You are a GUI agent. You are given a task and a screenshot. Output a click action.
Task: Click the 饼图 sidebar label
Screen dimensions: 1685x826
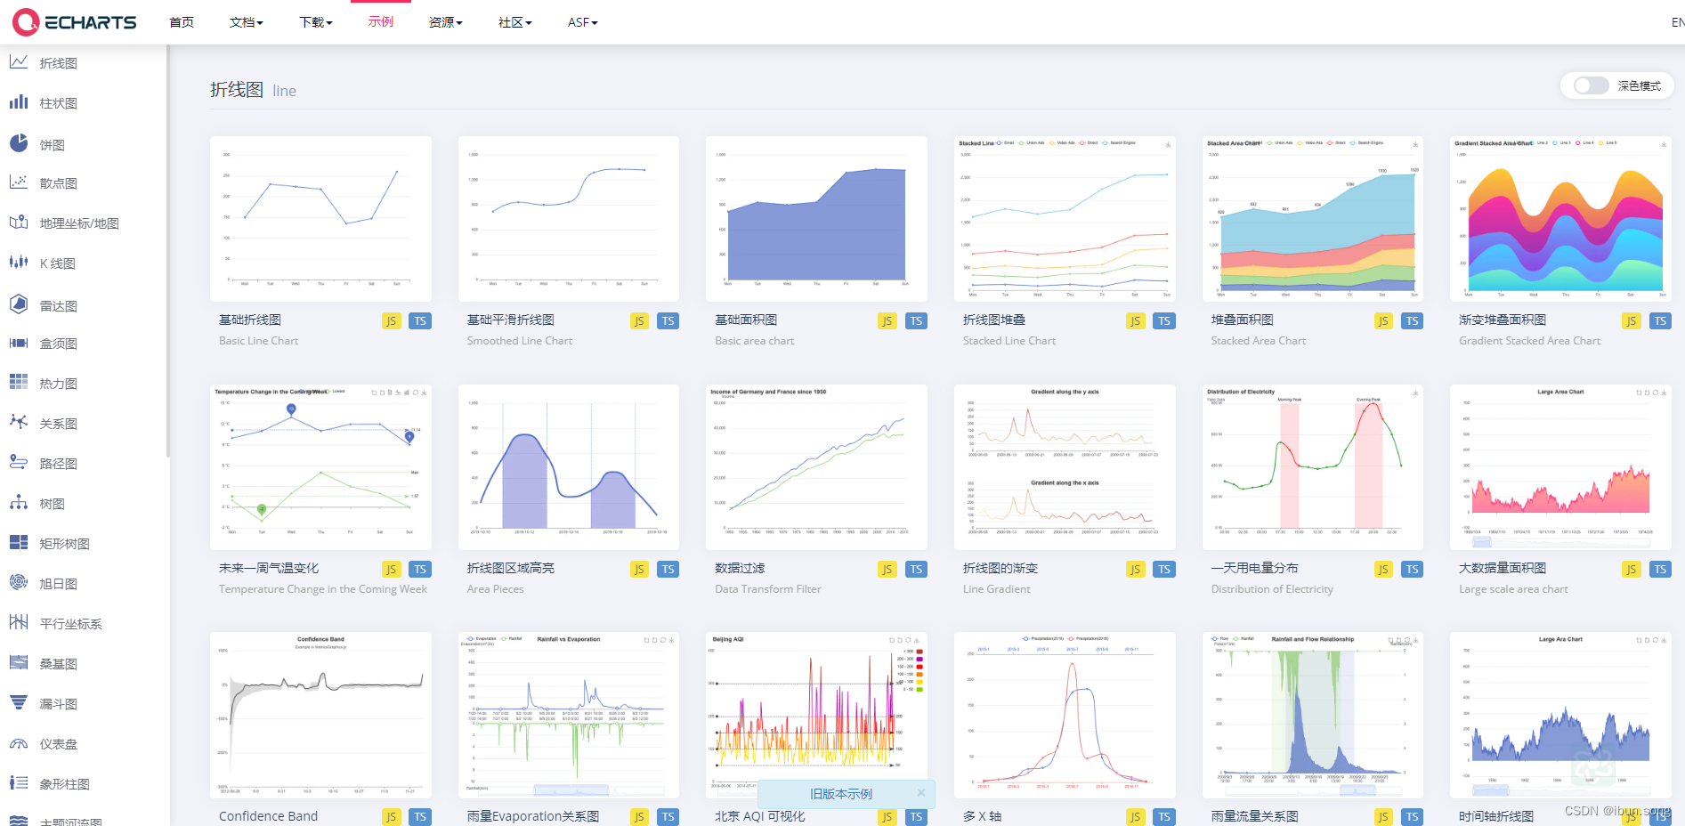pyautogui.click(x=52, y=145)
